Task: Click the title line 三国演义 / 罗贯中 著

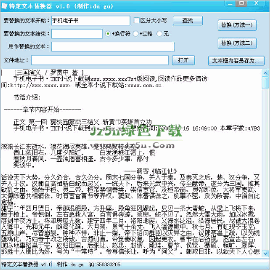Action: (x=49, y=72)
